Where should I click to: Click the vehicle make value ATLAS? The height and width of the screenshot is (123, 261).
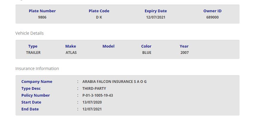pos(71,53)
